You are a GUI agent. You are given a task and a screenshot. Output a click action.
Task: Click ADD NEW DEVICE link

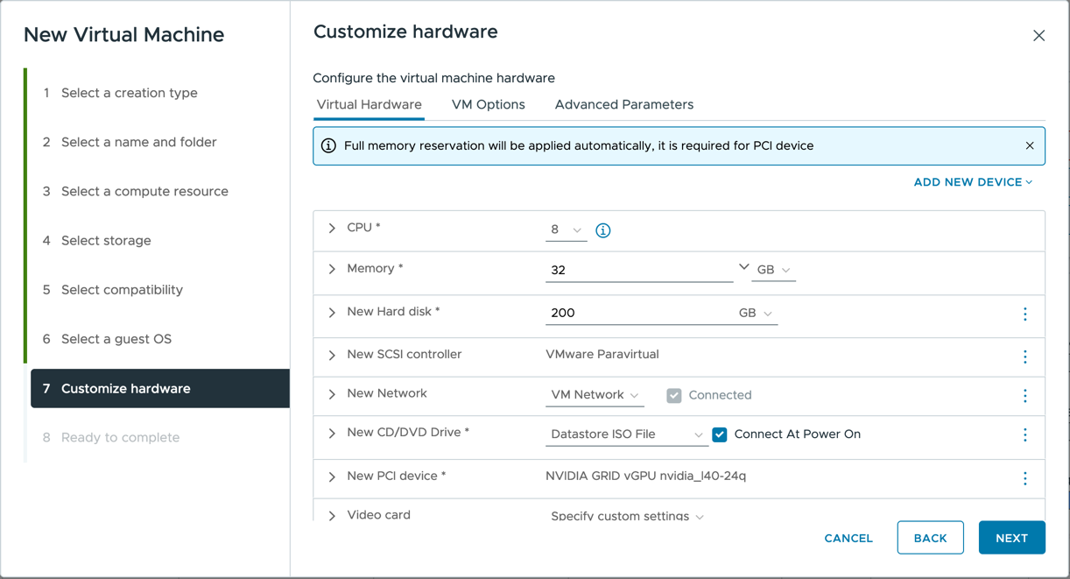click(x=972, y=182)
